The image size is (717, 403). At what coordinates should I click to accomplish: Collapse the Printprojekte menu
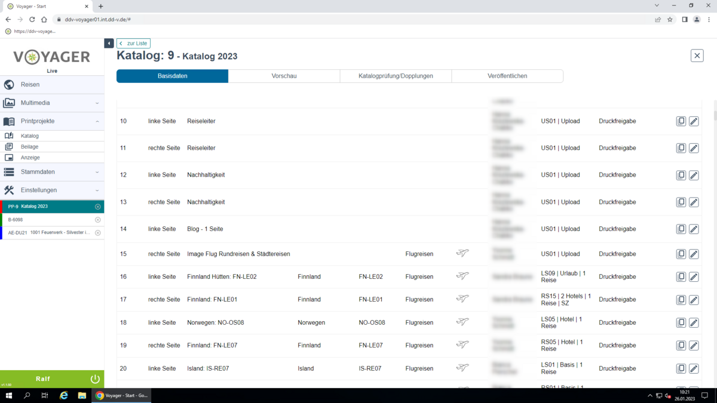click(x=52, y=121)
